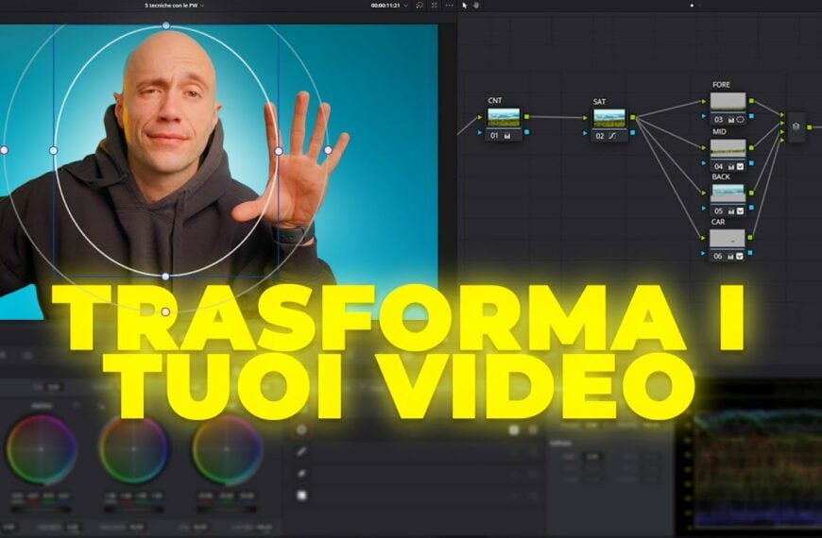This screenshot has height=538, width=822.
Task: Click the 'FORE' node label
Action: 721,84
